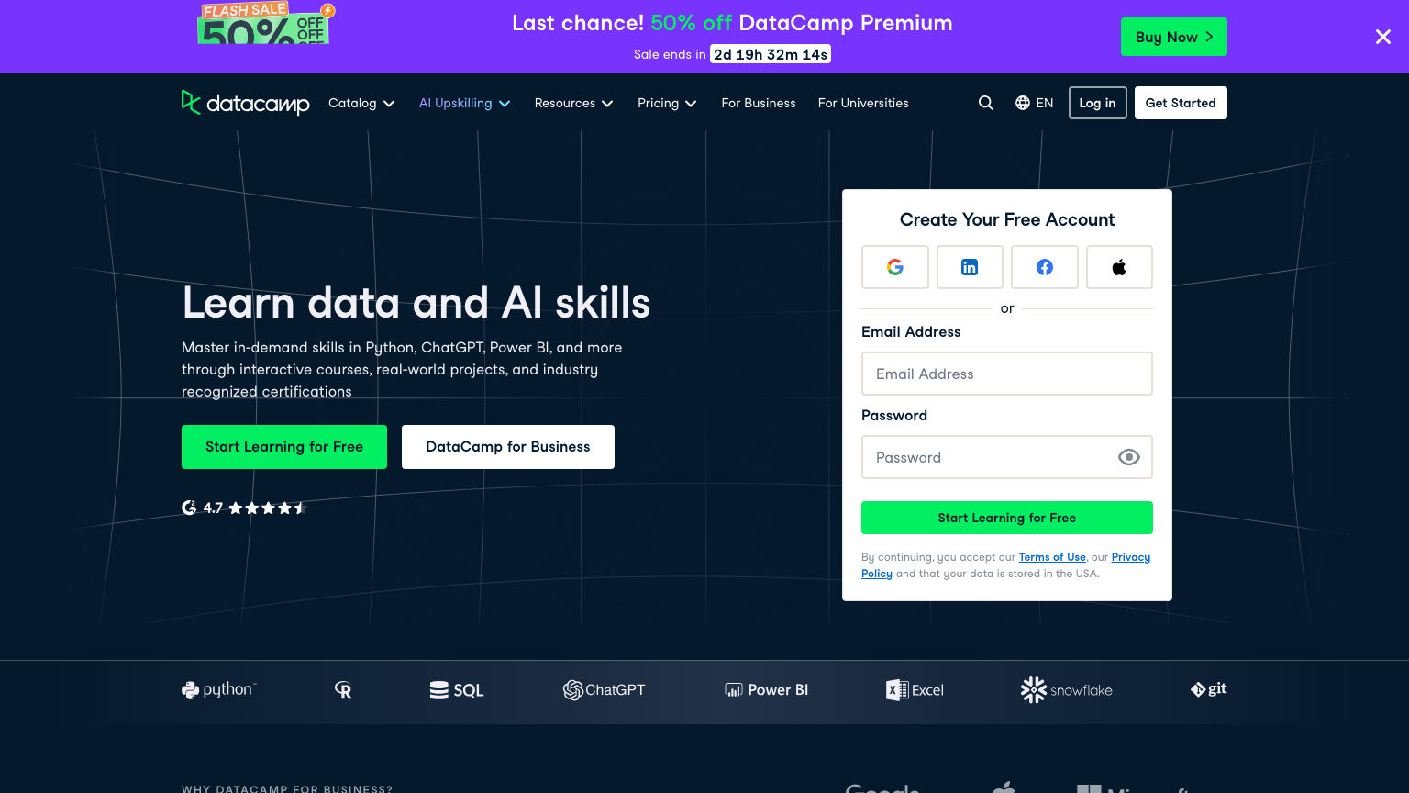Click the Buy Now banner button

(1174, 37)
